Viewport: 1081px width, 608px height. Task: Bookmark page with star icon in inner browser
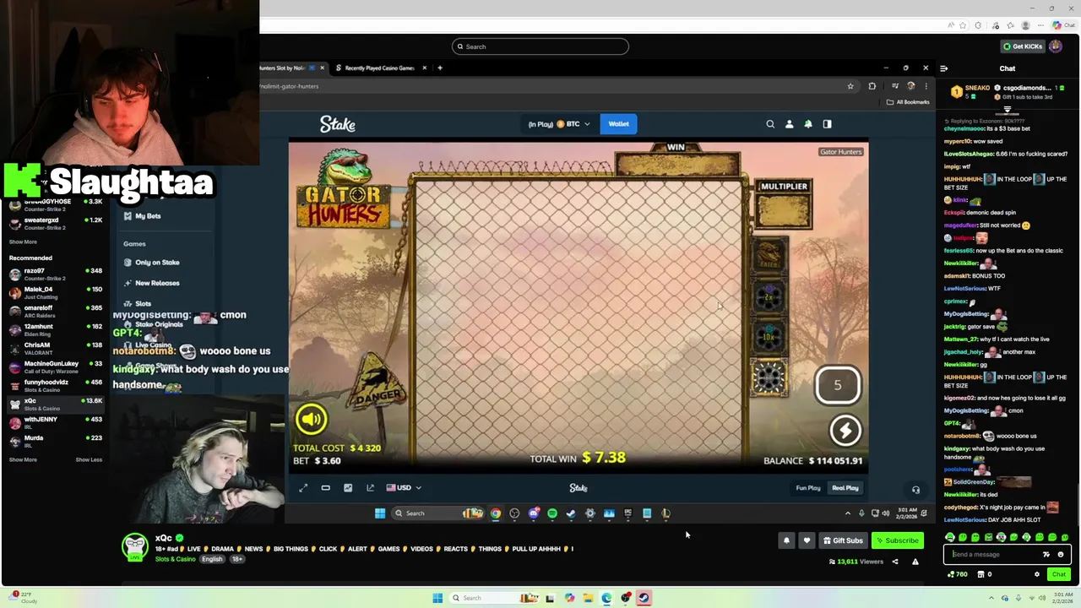[850, 86]
